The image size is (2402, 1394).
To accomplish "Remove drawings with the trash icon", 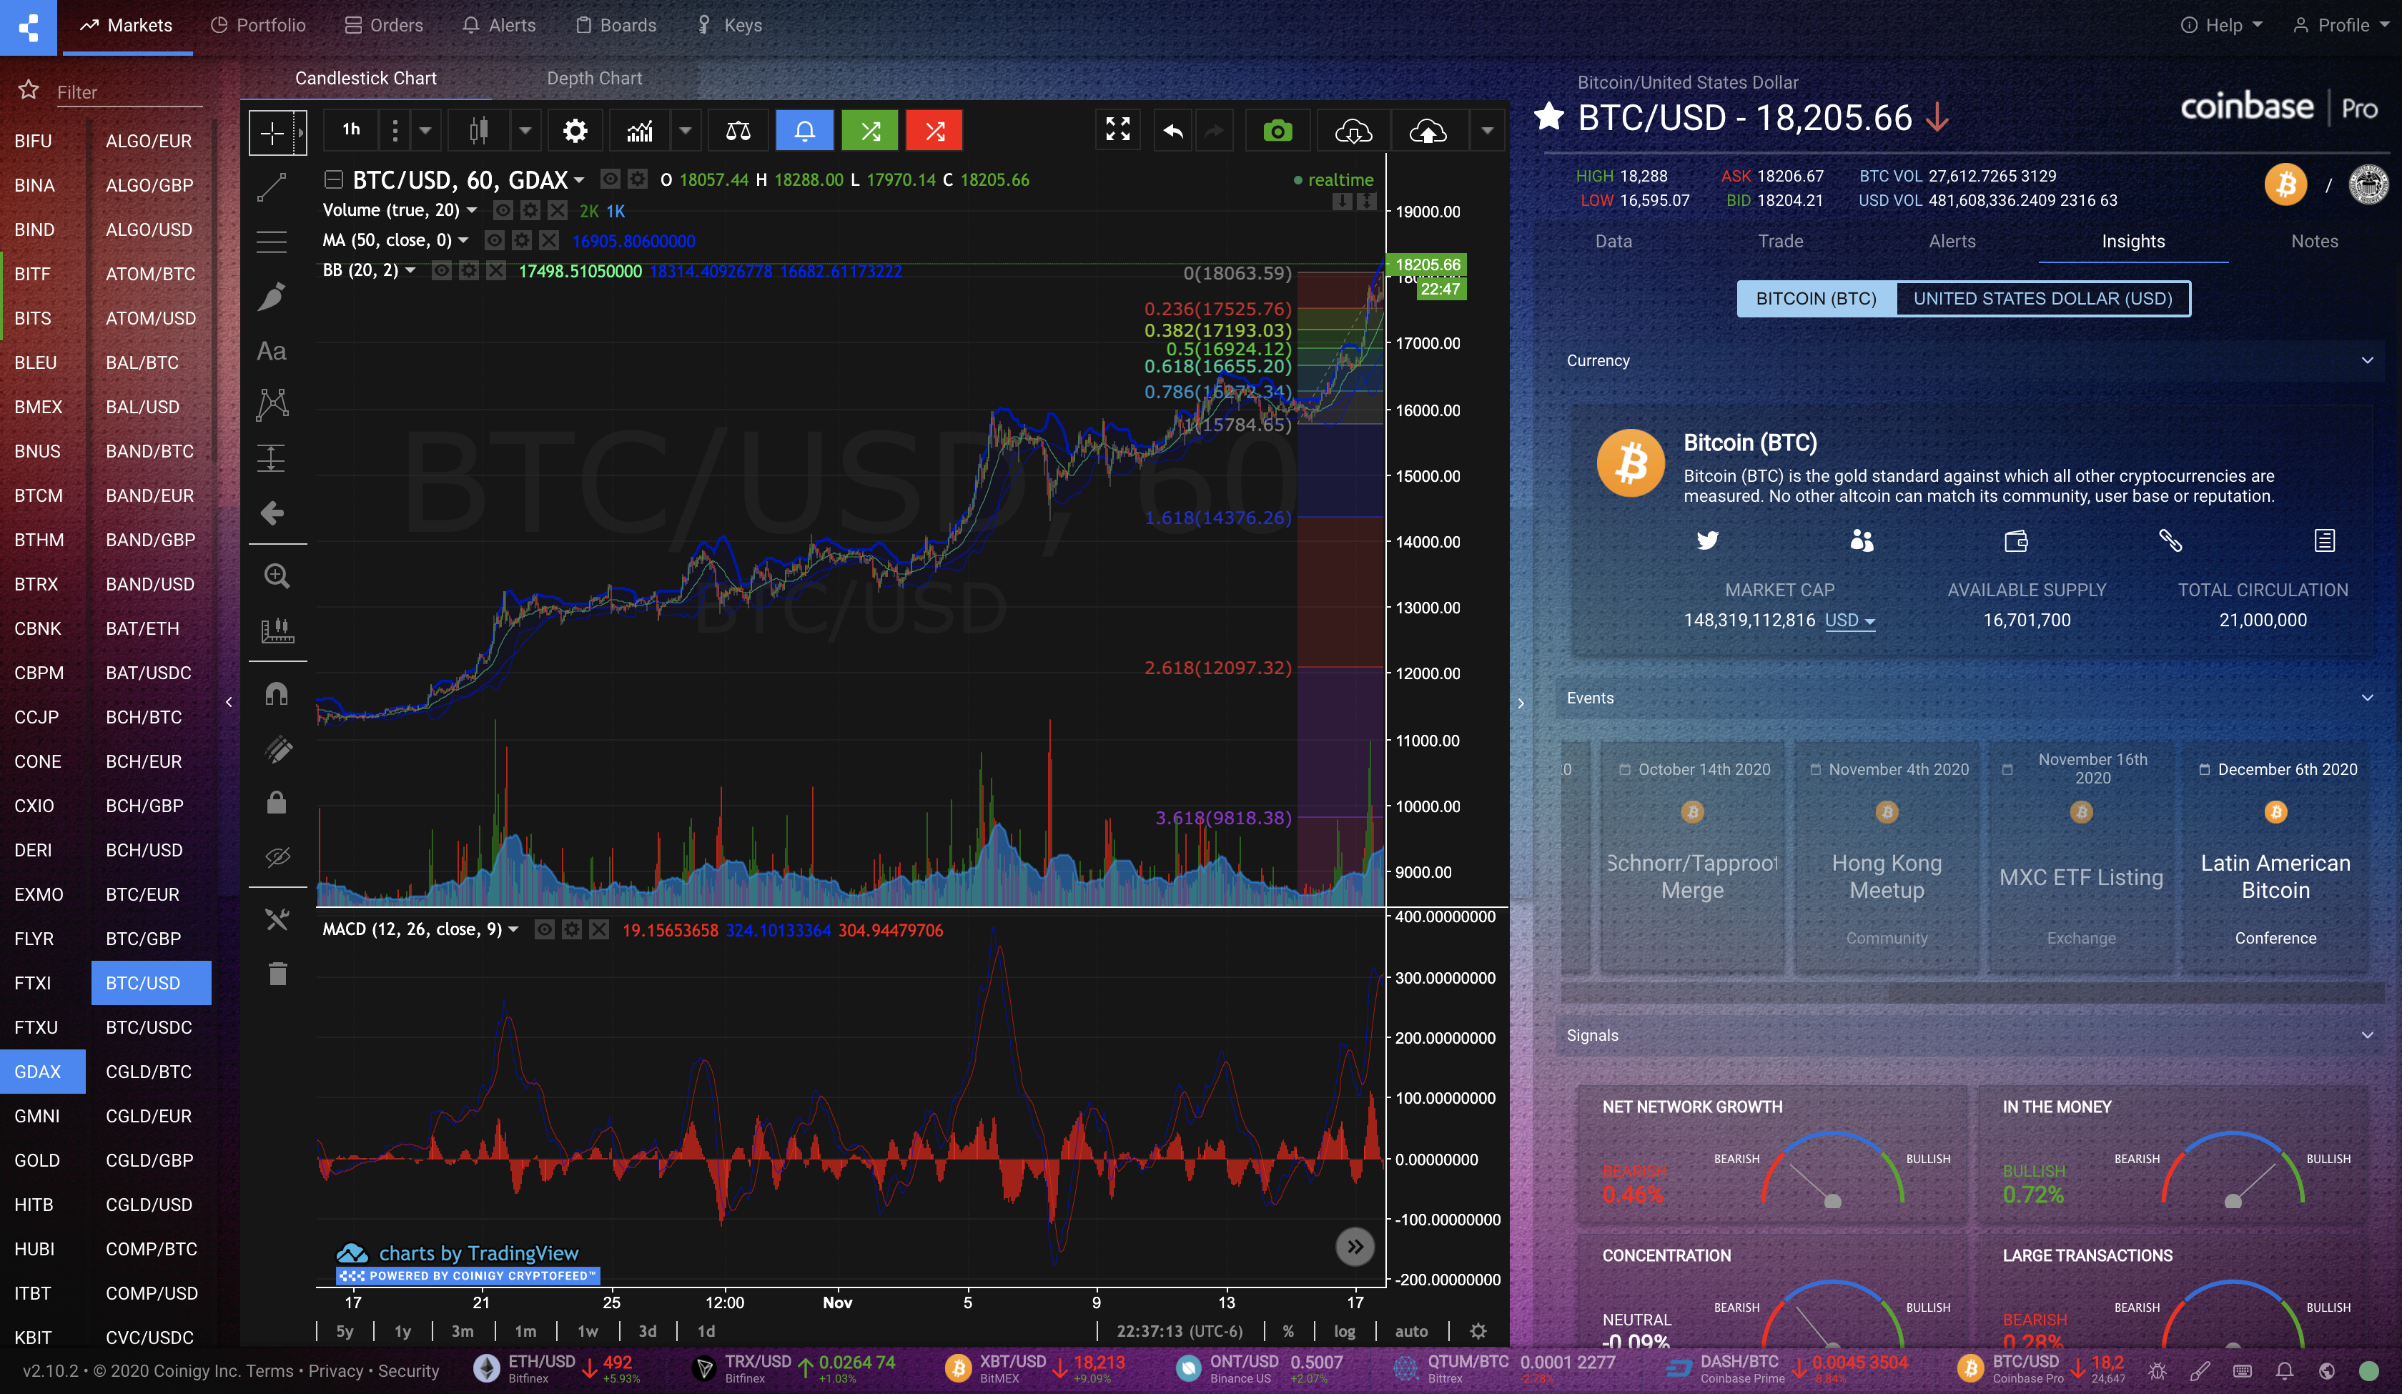I will click(x=277, y=974).
